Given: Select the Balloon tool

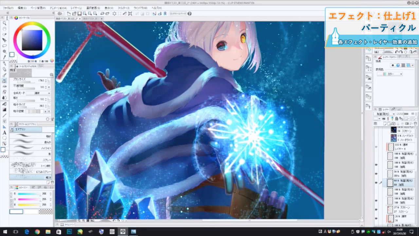Looking at the screenshot, I should pyautogui.click(x=4, y=138).
